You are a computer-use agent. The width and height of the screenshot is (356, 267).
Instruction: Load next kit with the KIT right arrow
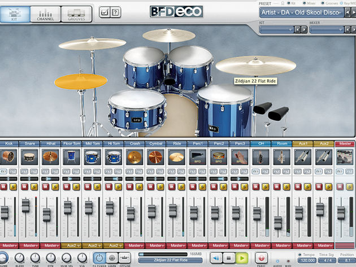pos(304,30)
